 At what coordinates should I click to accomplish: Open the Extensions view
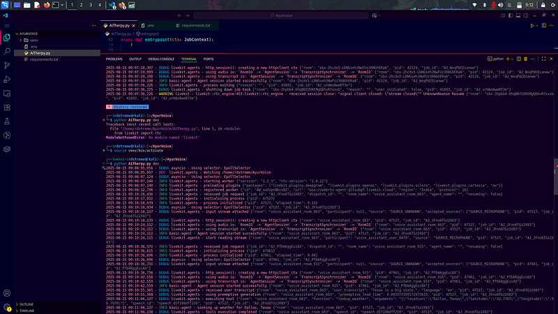coord(7,107)
